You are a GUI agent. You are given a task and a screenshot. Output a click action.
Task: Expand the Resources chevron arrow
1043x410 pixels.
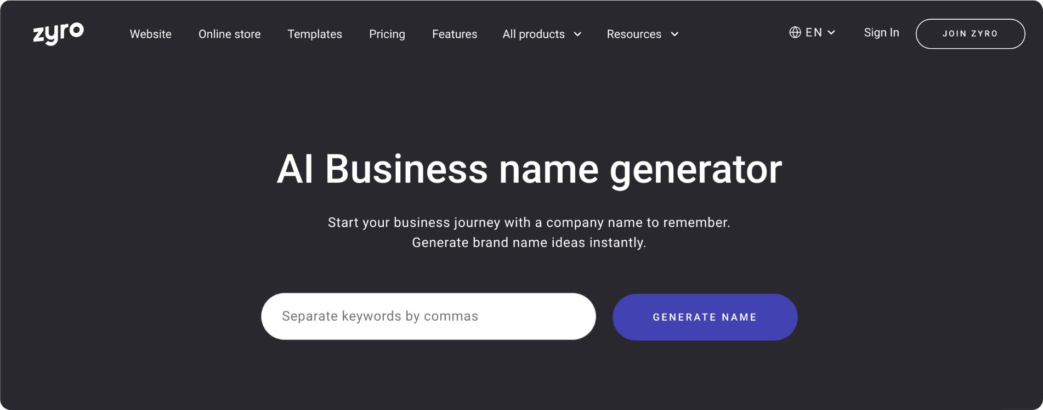(x=674, y=34)
